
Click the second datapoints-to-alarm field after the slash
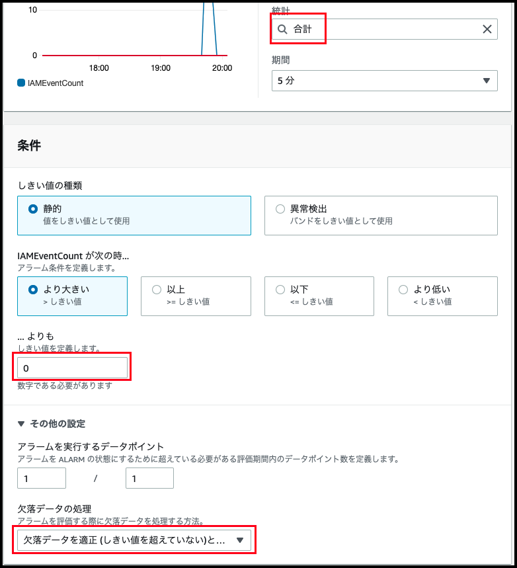[149, 478]
